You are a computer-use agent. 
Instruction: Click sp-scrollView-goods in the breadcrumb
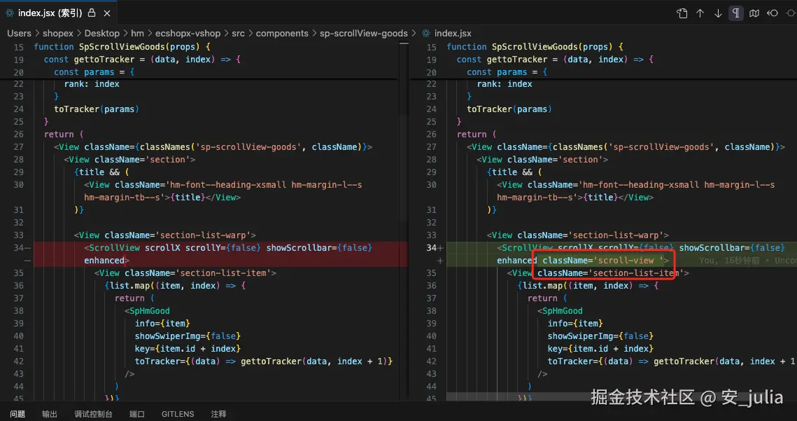click(363, 33)
